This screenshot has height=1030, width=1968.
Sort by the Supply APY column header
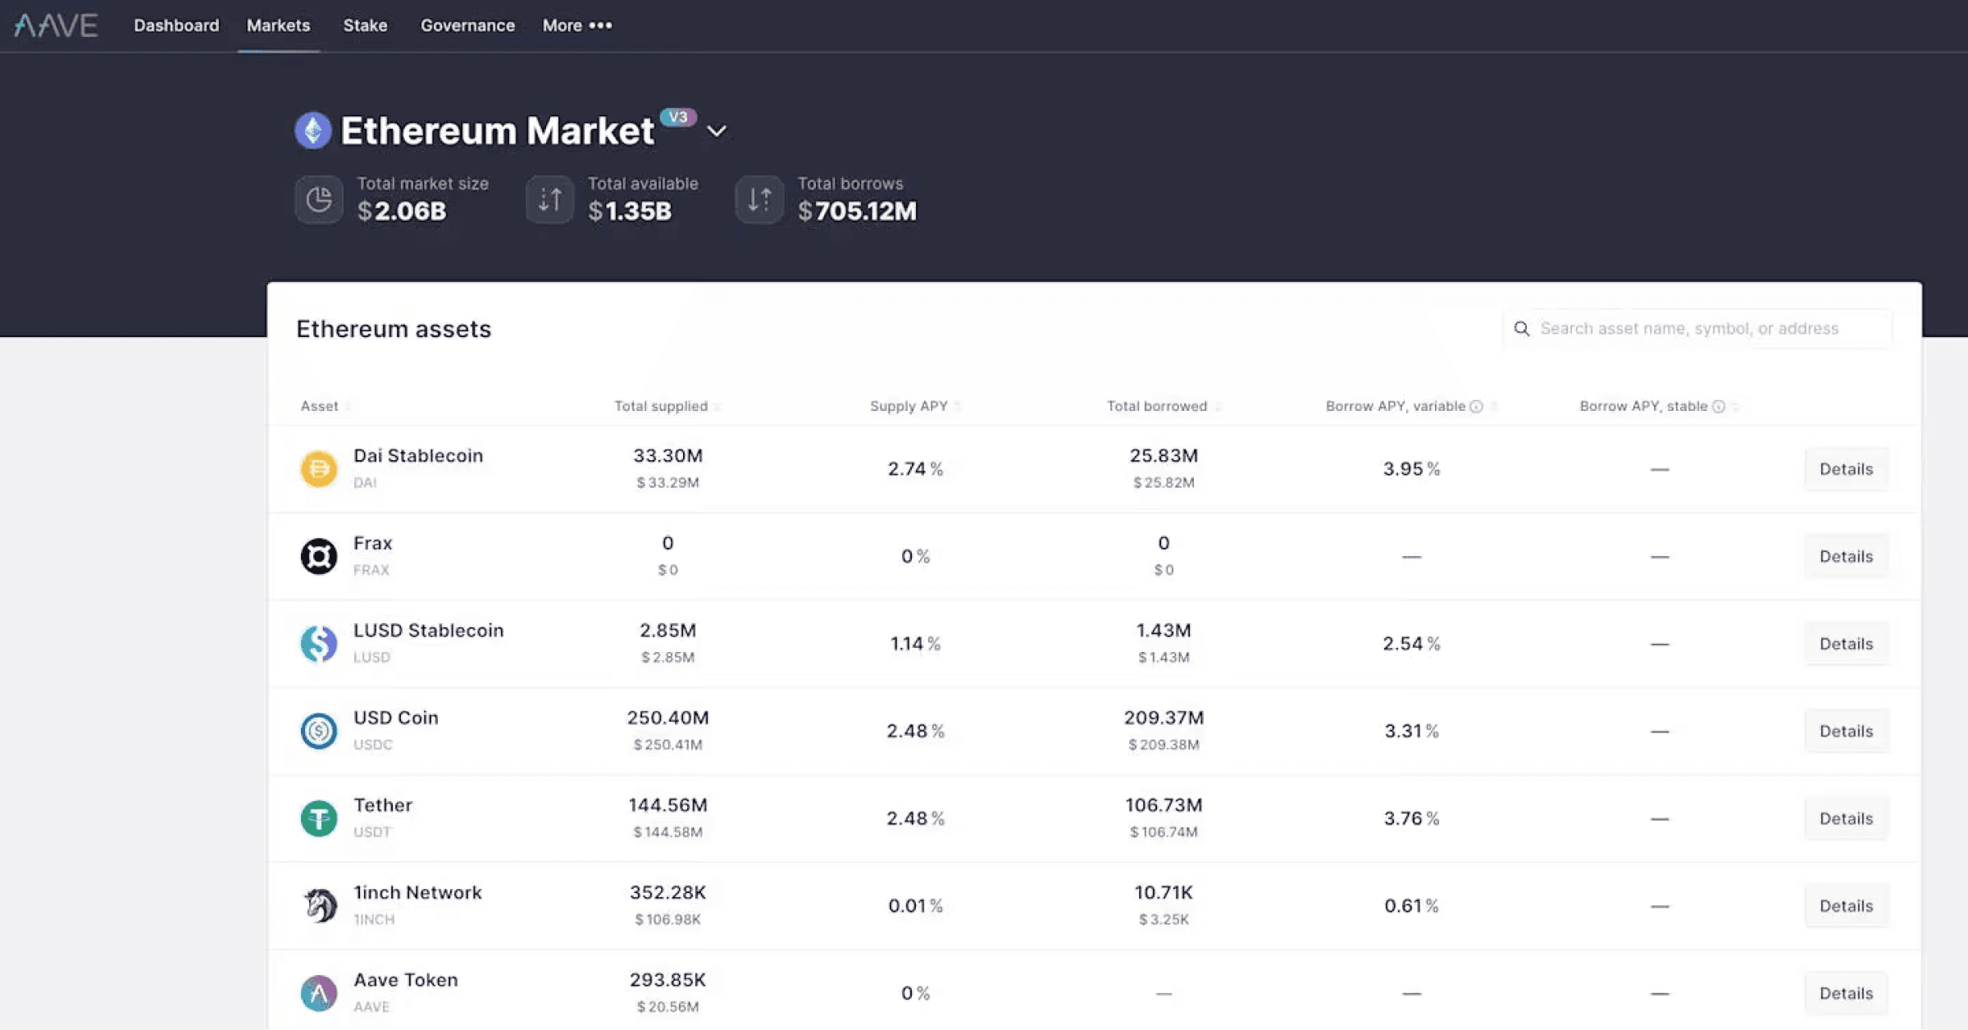(909, 406)
